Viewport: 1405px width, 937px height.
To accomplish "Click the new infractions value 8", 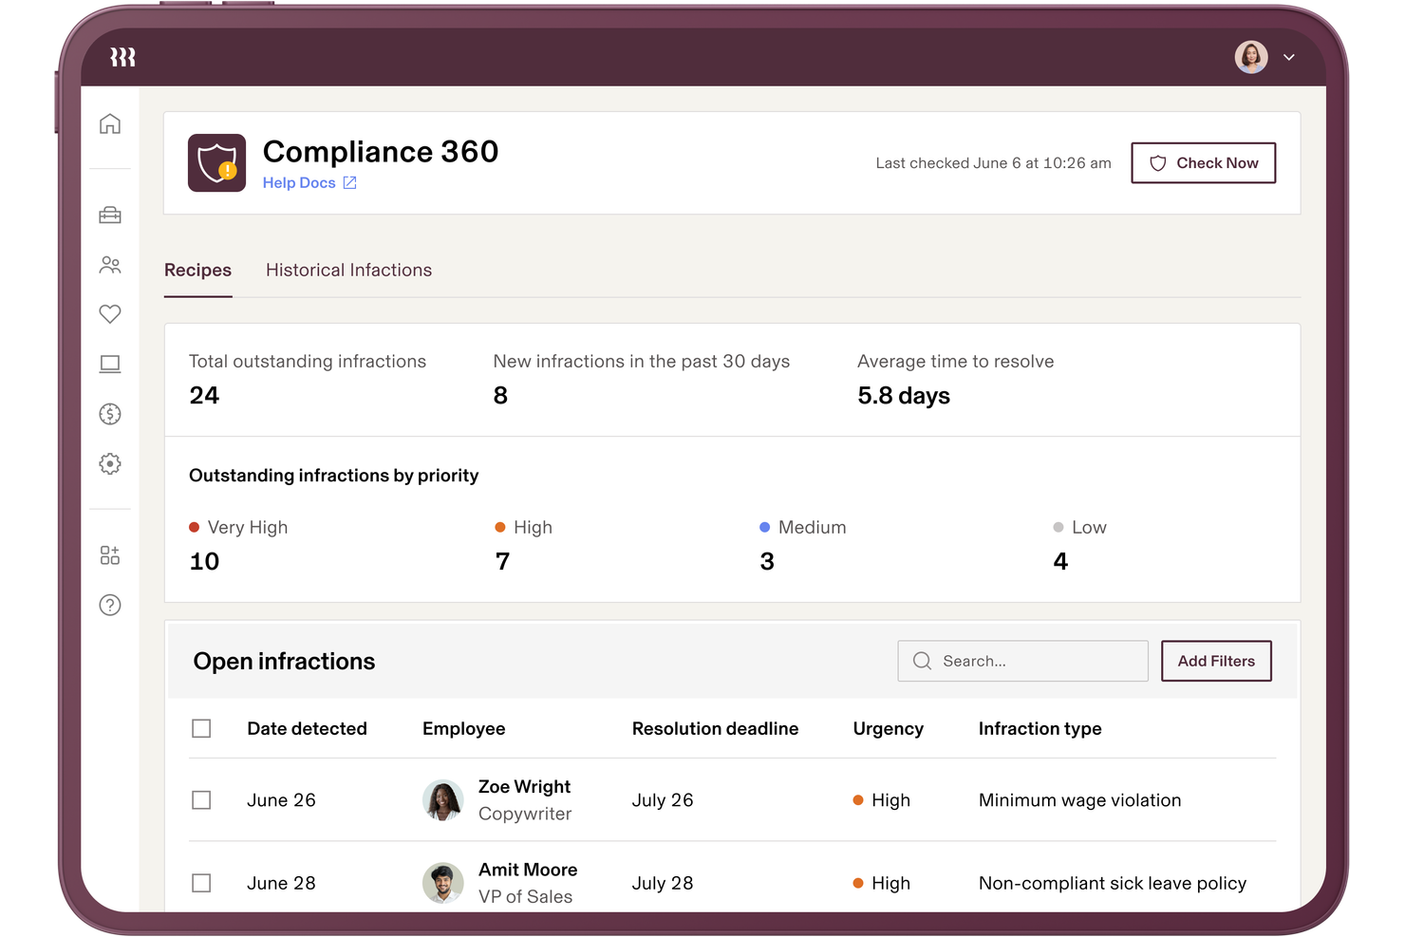I will click(500, 396).
